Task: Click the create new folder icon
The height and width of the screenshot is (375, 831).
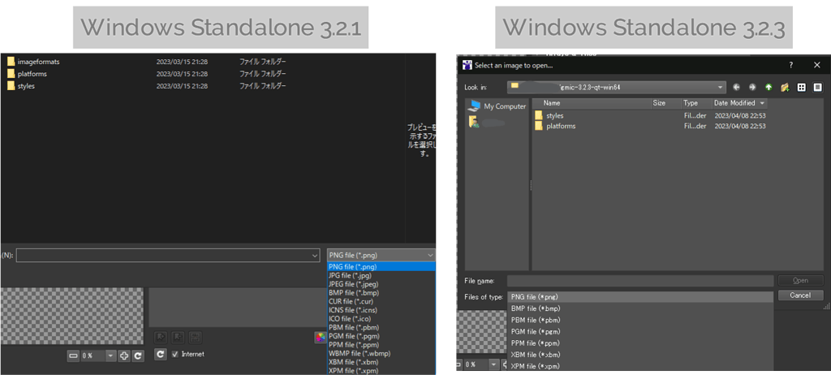Action: point(785,88)
